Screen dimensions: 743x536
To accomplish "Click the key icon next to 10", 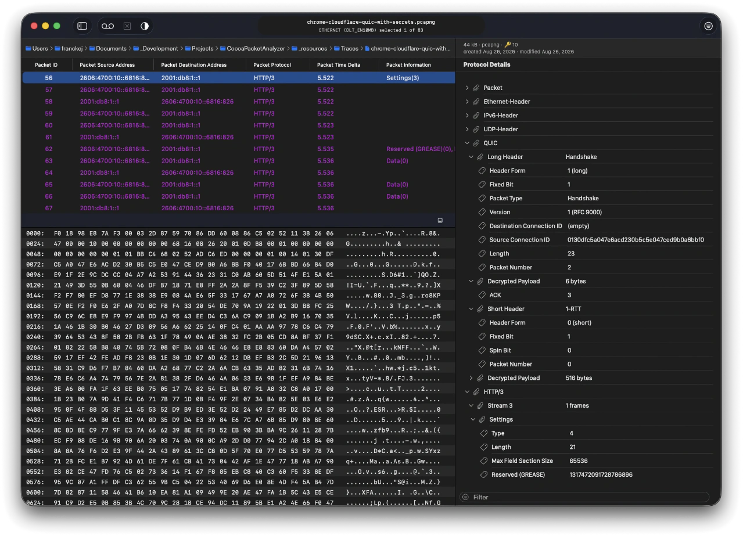I will (507, 45).
